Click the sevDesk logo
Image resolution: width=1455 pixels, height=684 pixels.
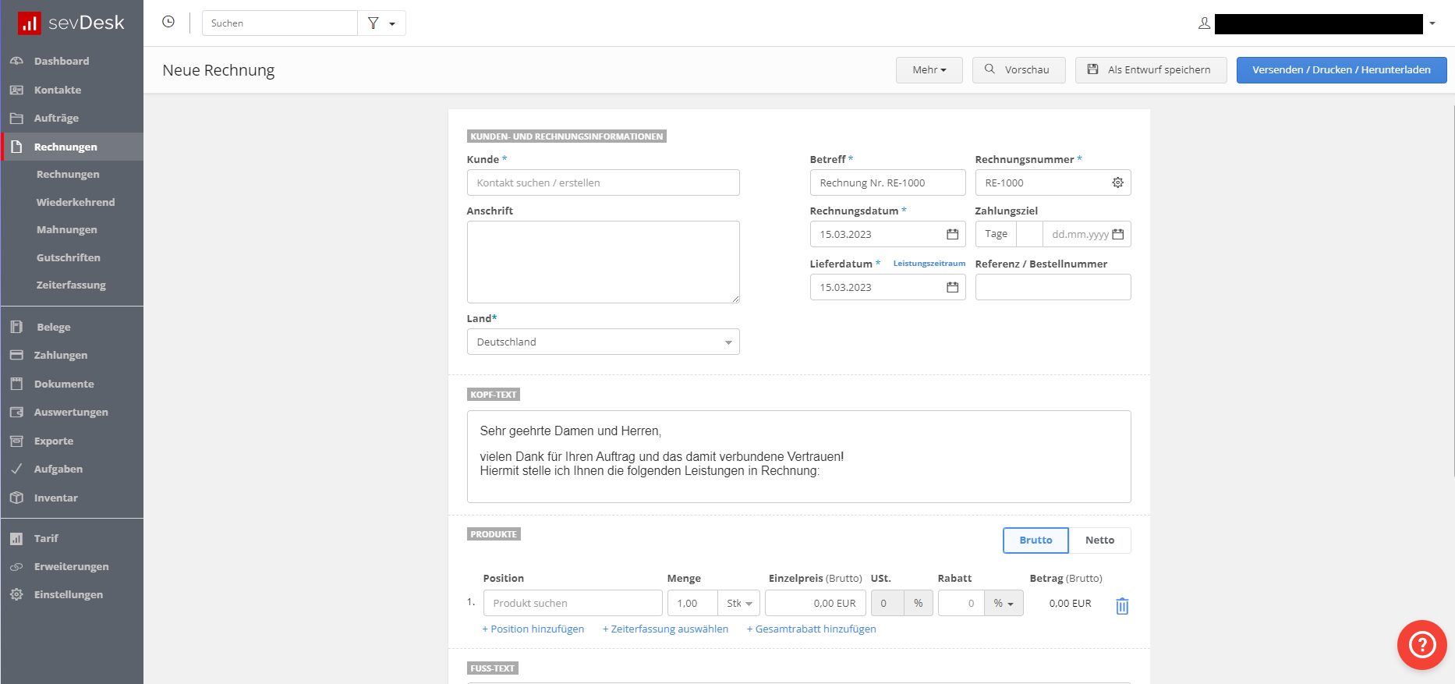[x=71, y=23]
